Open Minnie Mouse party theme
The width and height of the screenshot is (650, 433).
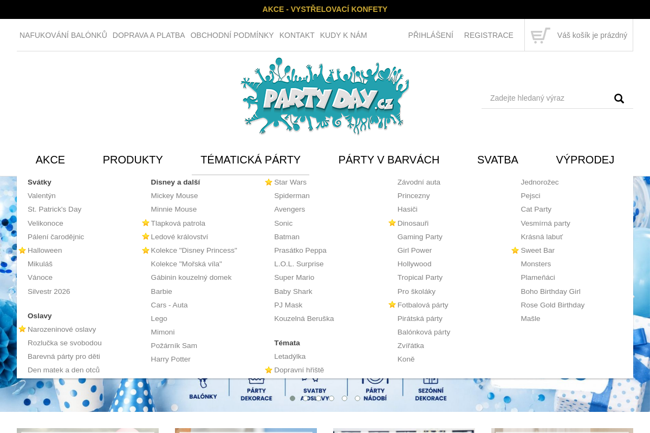[174, 209]
